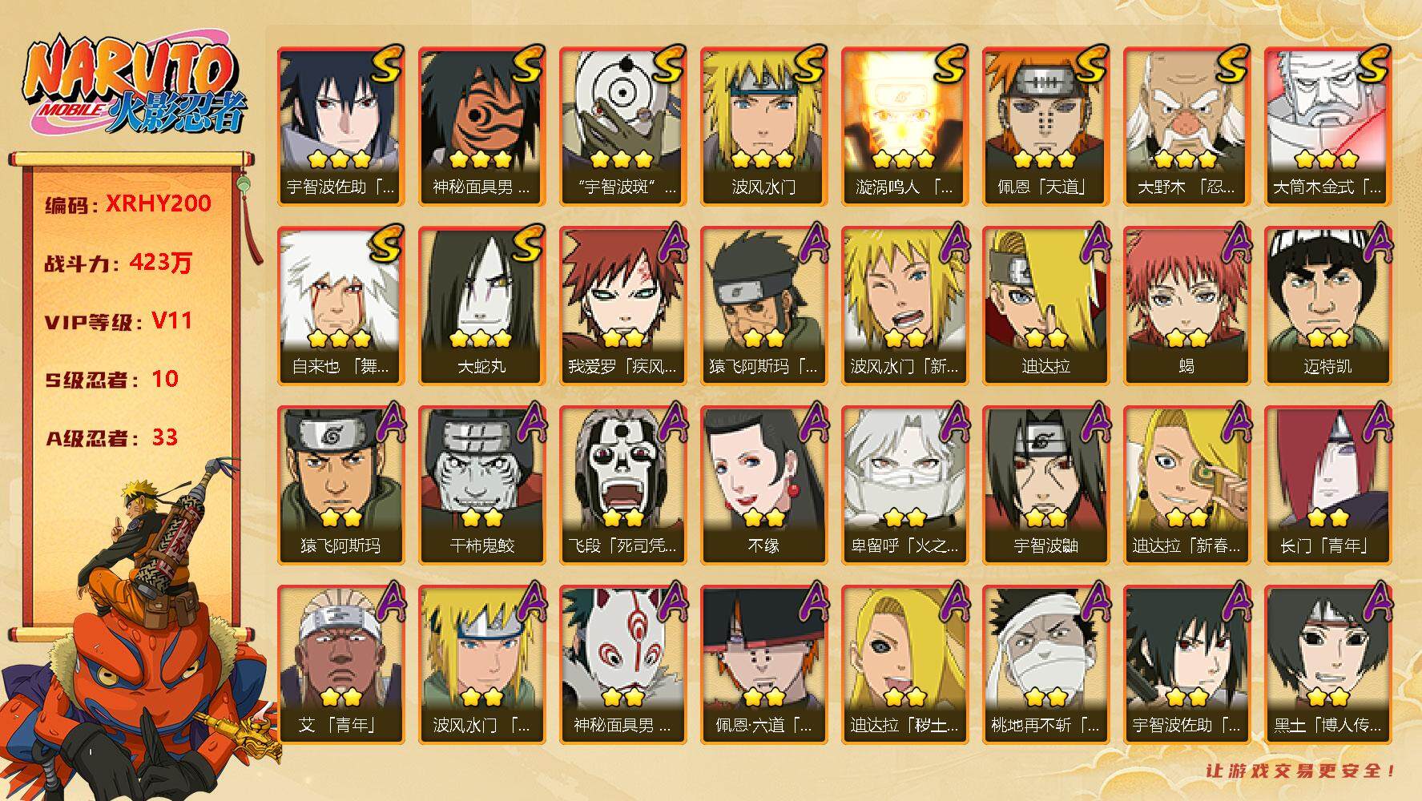1422x801 pixels.
Task: Click the 宇智波鼬 ninja card
Action: [1045, 485]
